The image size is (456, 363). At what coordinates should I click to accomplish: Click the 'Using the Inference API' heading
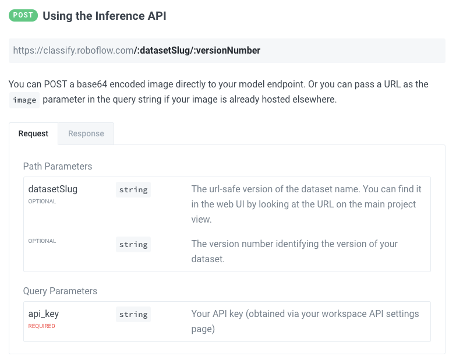(x=104, y=16)
